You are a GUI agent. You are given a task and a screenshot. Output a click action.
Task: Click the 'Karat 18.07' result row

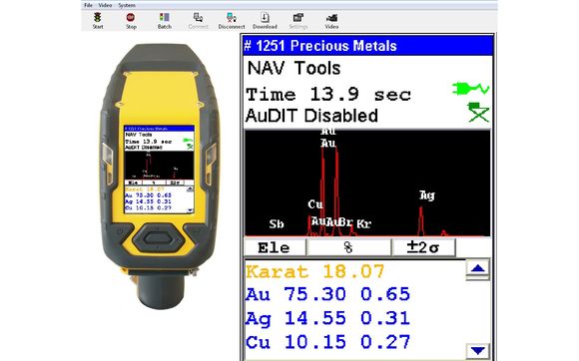coord(315,272)
